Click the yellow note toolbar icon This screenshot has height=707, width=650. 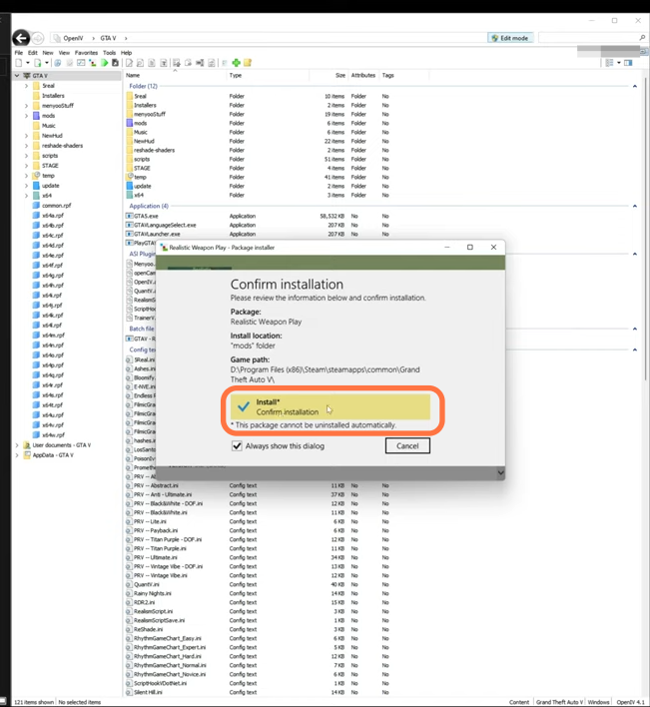pyautogui.click(x=248, y=63)
